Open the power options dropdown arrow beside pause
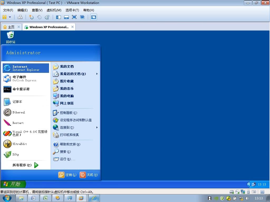The width and height of the screenshot is (270, 202). 10,17
